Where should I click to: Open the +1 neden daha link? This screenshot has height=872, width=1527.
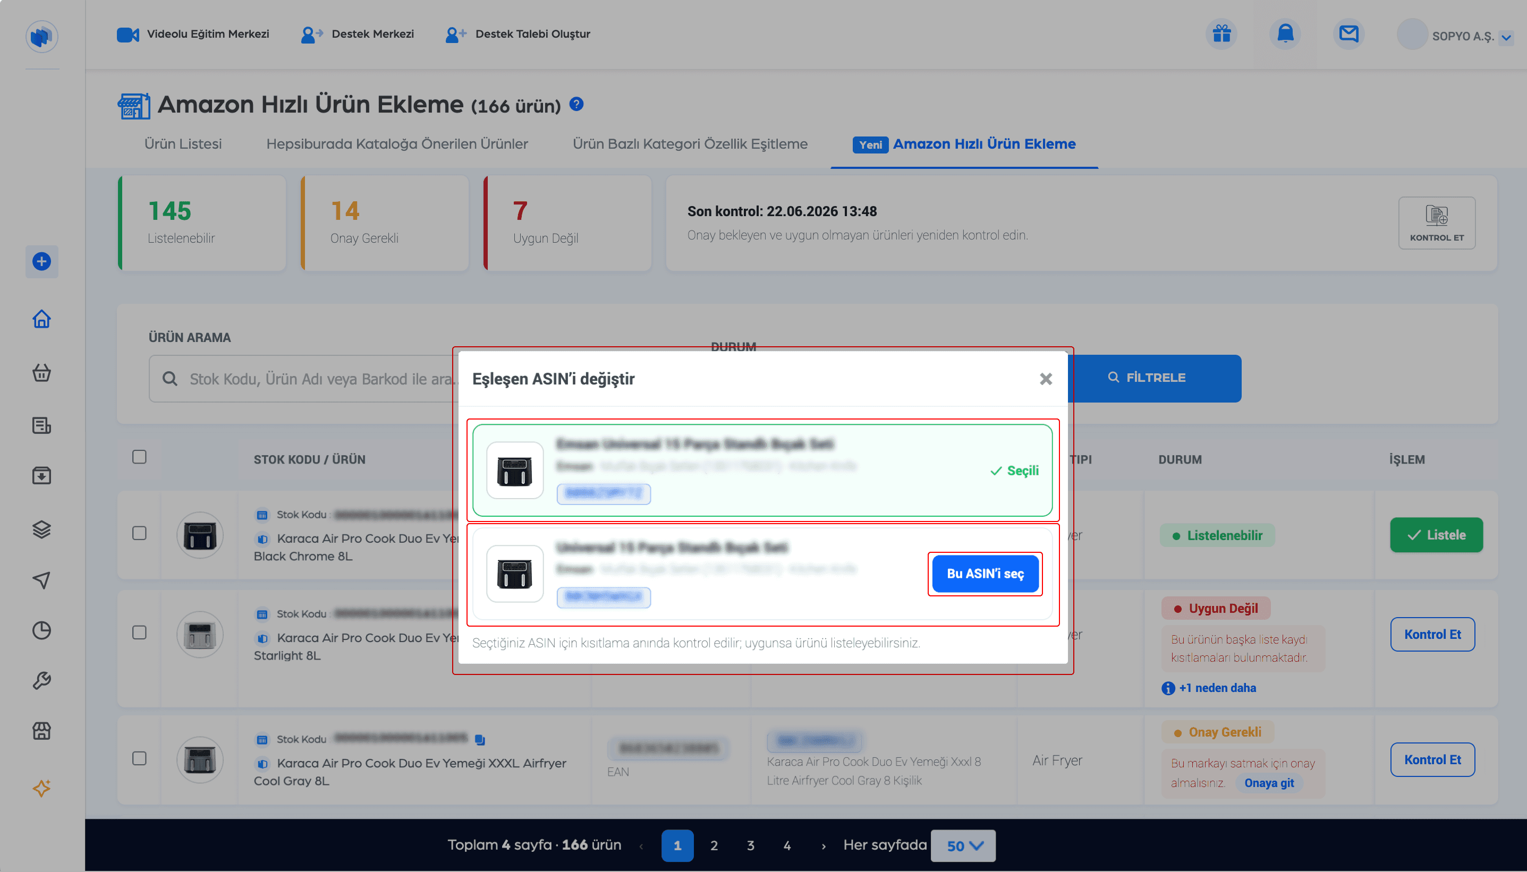pos(1217,688)
